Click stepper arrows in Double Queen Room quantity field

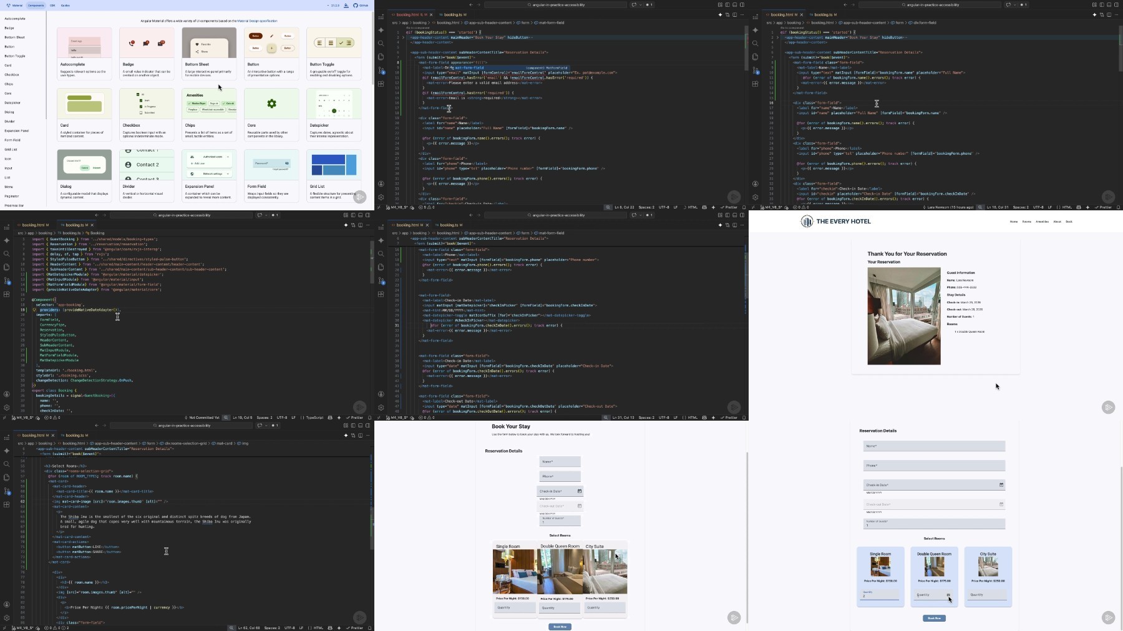948,595
